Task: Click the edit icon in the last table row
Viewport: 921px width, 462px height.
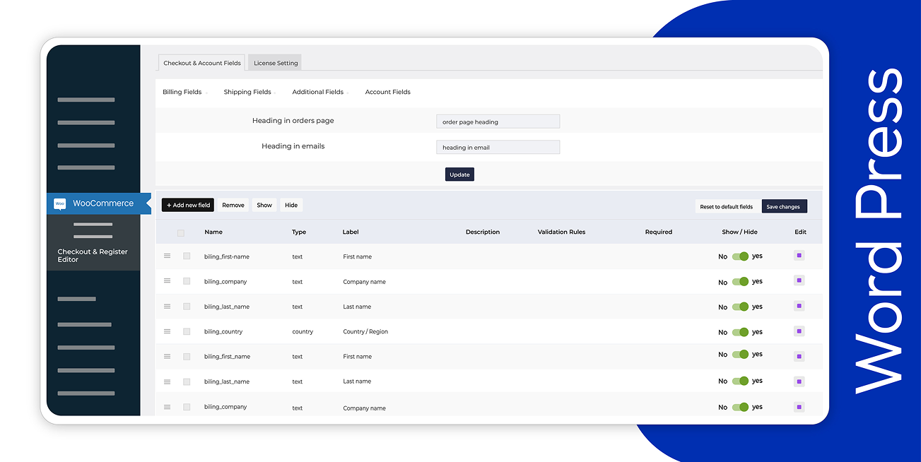Action: 799,407
